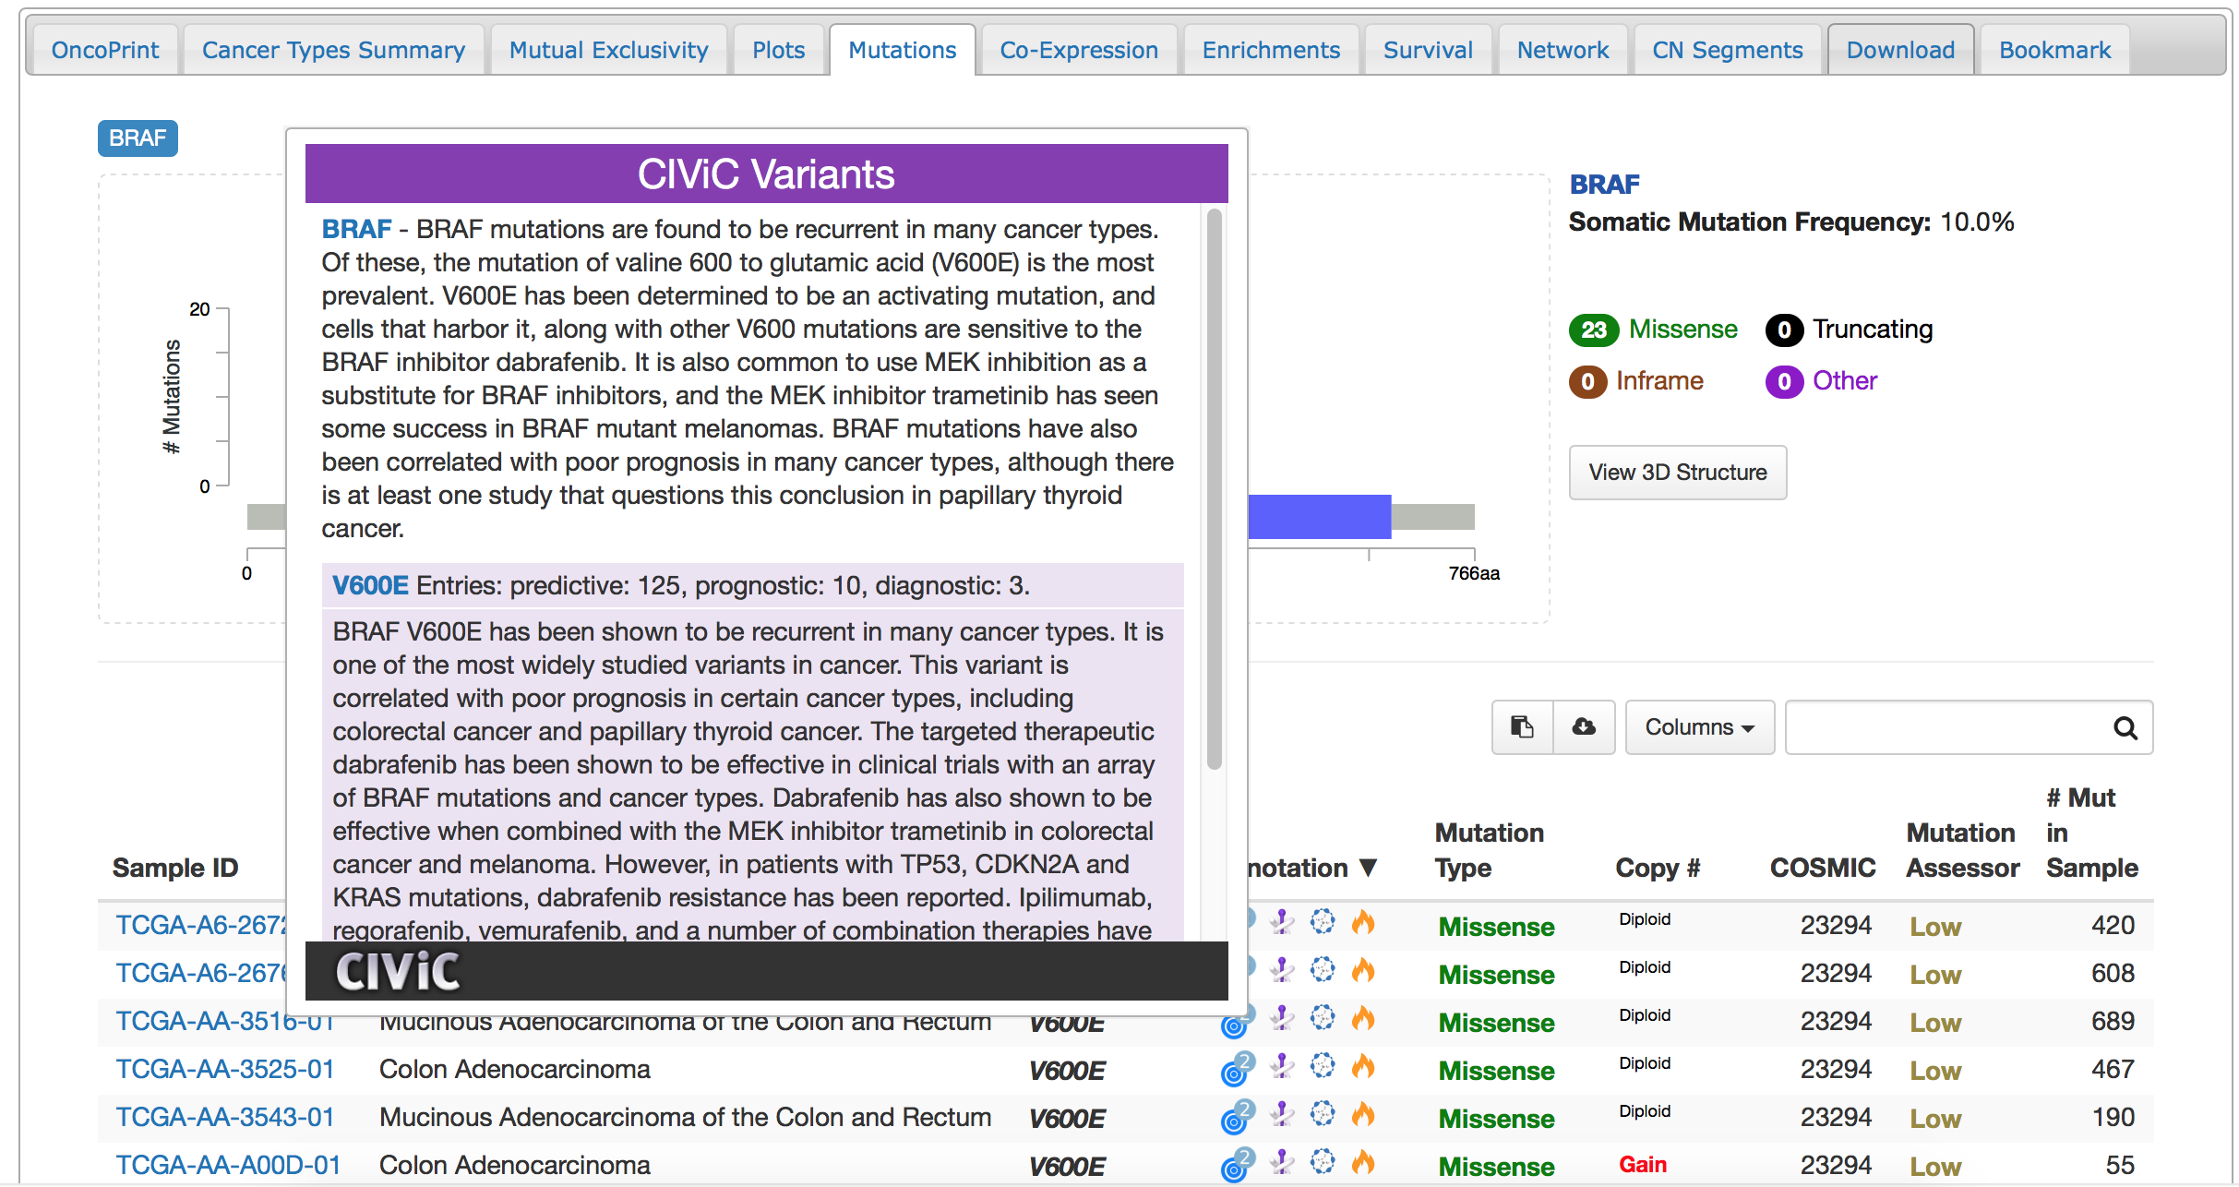Select the Plots tab

[778, 50]
